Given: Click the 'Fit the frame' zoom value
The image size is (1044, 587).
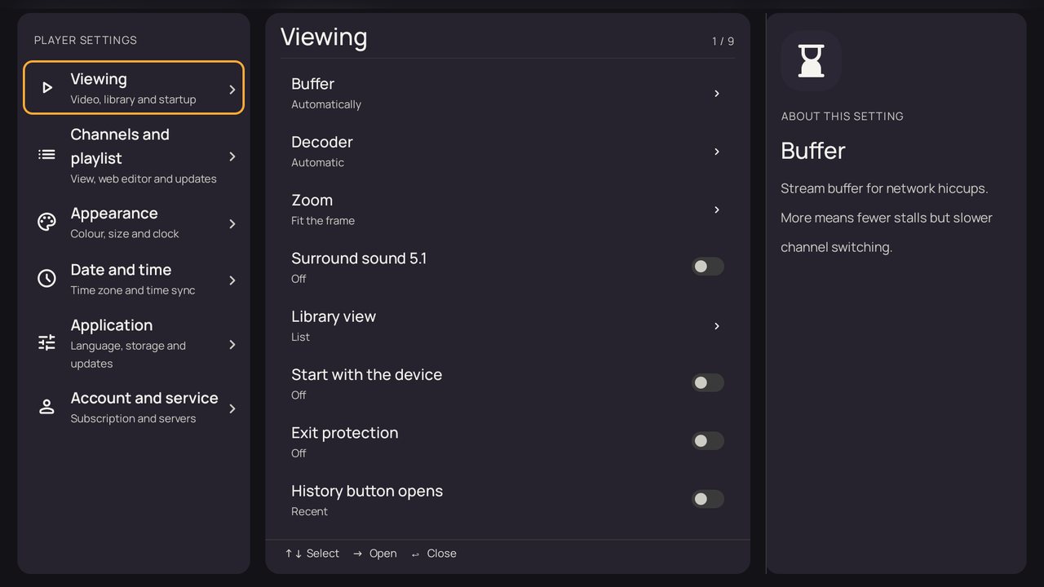Looking at the screenshot, I should (x=323, y=221).
